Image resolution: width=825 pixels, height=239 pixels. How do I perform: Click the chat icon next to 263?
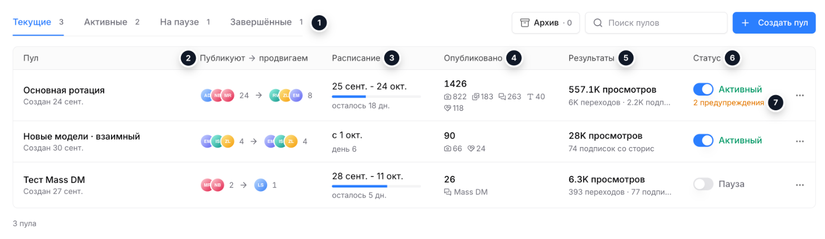[x=502, y=97]
